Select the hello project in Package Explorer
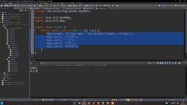 coord(5,13)
